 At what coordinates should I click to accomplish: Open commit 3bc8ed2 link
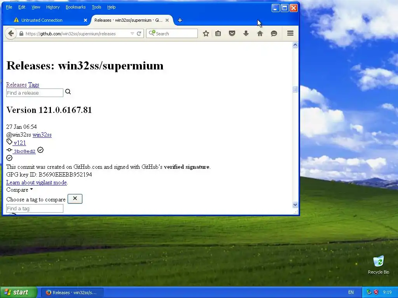24,151
